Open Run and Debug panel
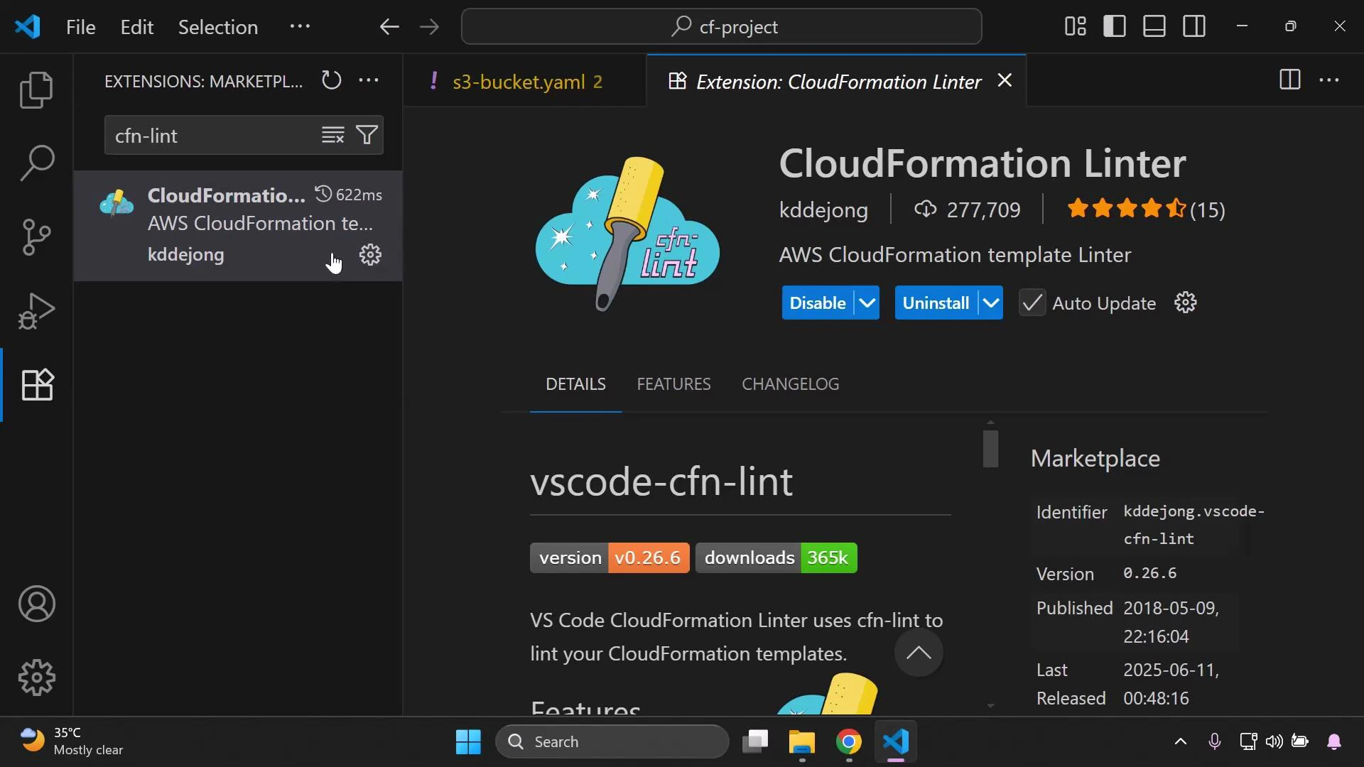The width and height of the screenshot is (1364, 767). [36, 311]
